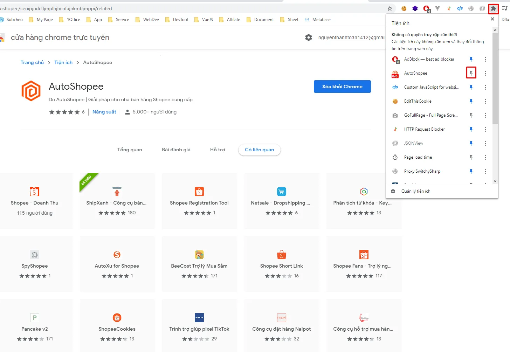Open Năng suất category link
This screenshot has width=510, height=352.
click(x=104, y=112)
